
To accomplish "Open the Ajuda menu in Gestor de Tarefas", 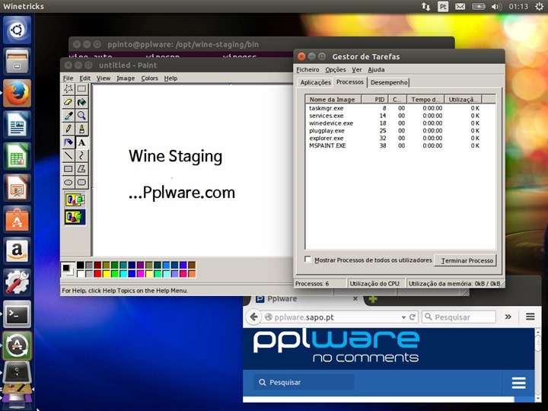I will tap(377, 69).
